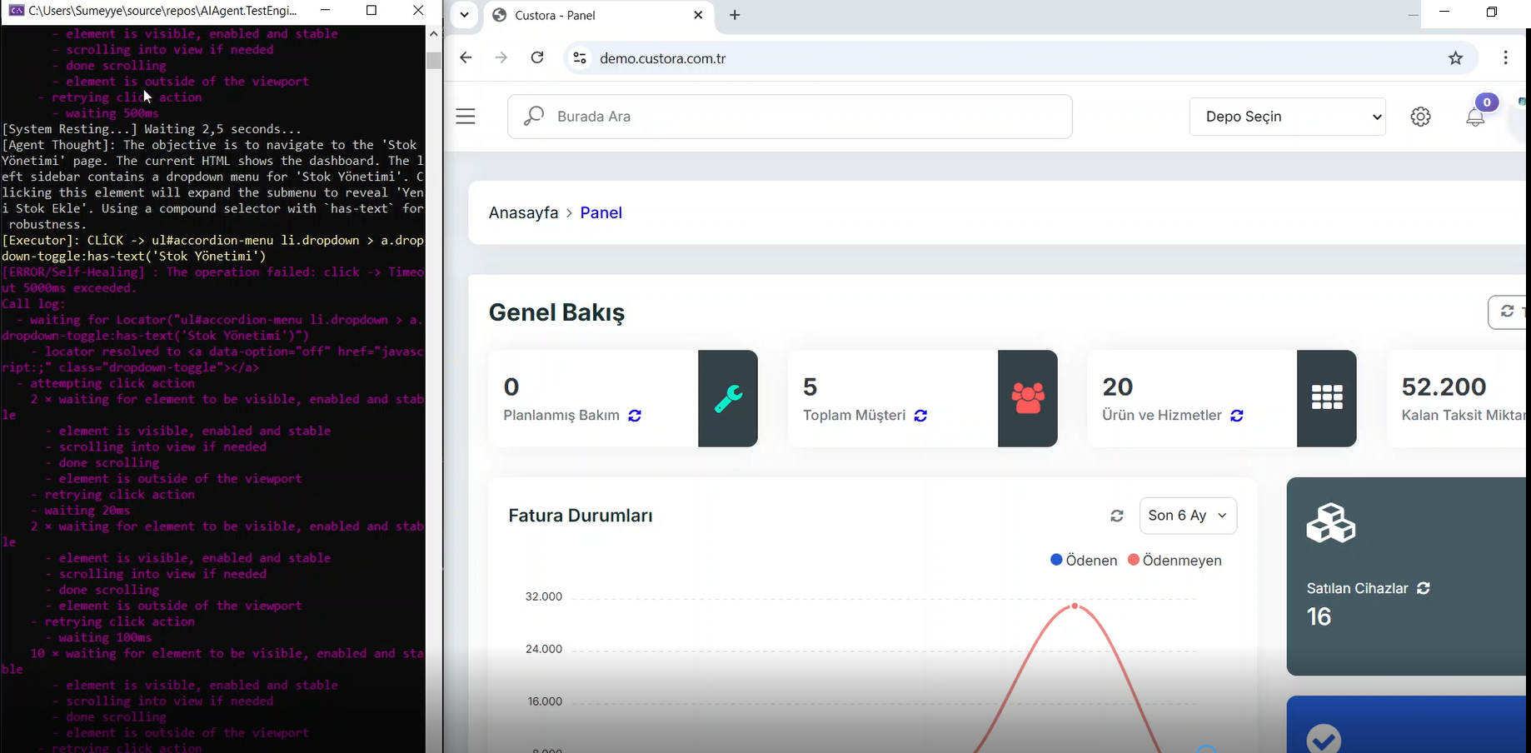Viewport: 1531px width, 753px height.
Task: Click the console window title bar icon
Action: 16,11
